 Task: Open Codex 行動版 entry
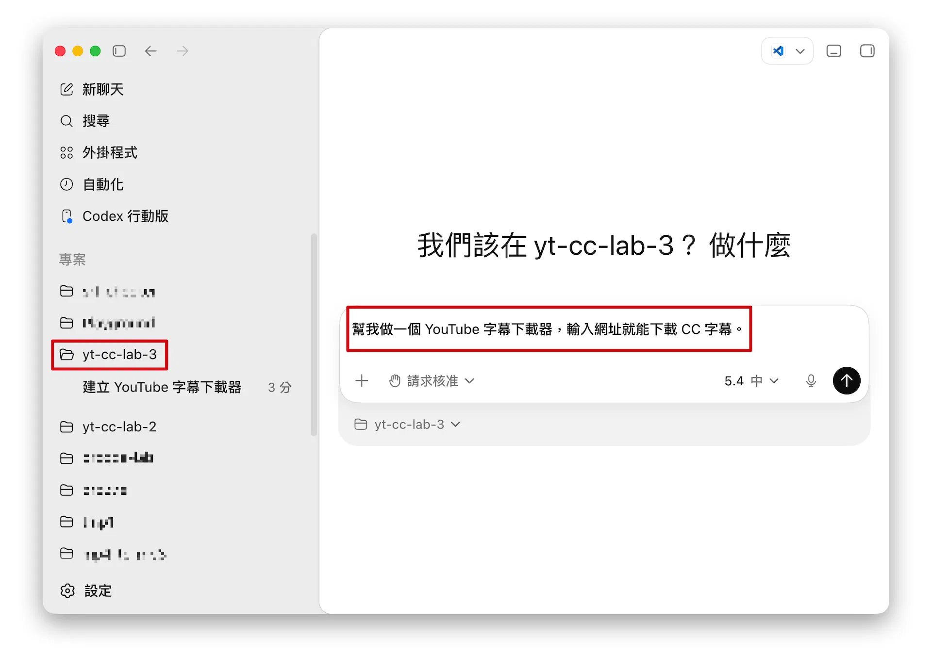(114, 216)
